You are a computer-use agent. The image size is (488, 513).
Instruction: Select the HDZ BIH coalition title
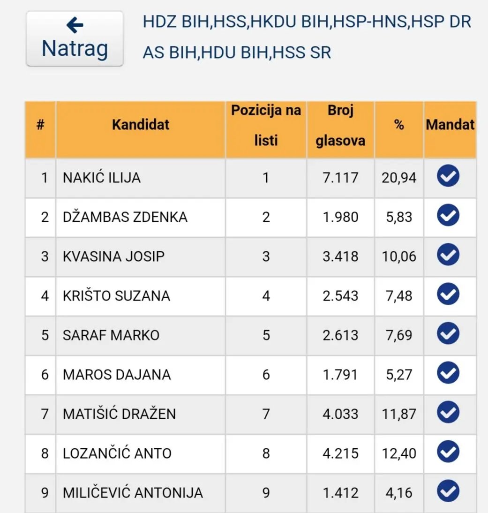(307, 37)
